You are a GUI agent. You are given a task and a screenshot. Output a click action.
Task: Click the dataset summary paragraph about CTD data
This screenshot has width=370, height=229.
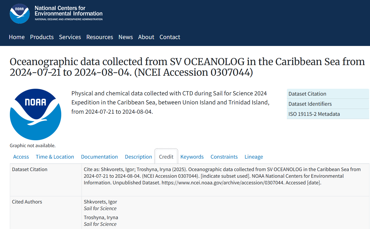[170, 103]
